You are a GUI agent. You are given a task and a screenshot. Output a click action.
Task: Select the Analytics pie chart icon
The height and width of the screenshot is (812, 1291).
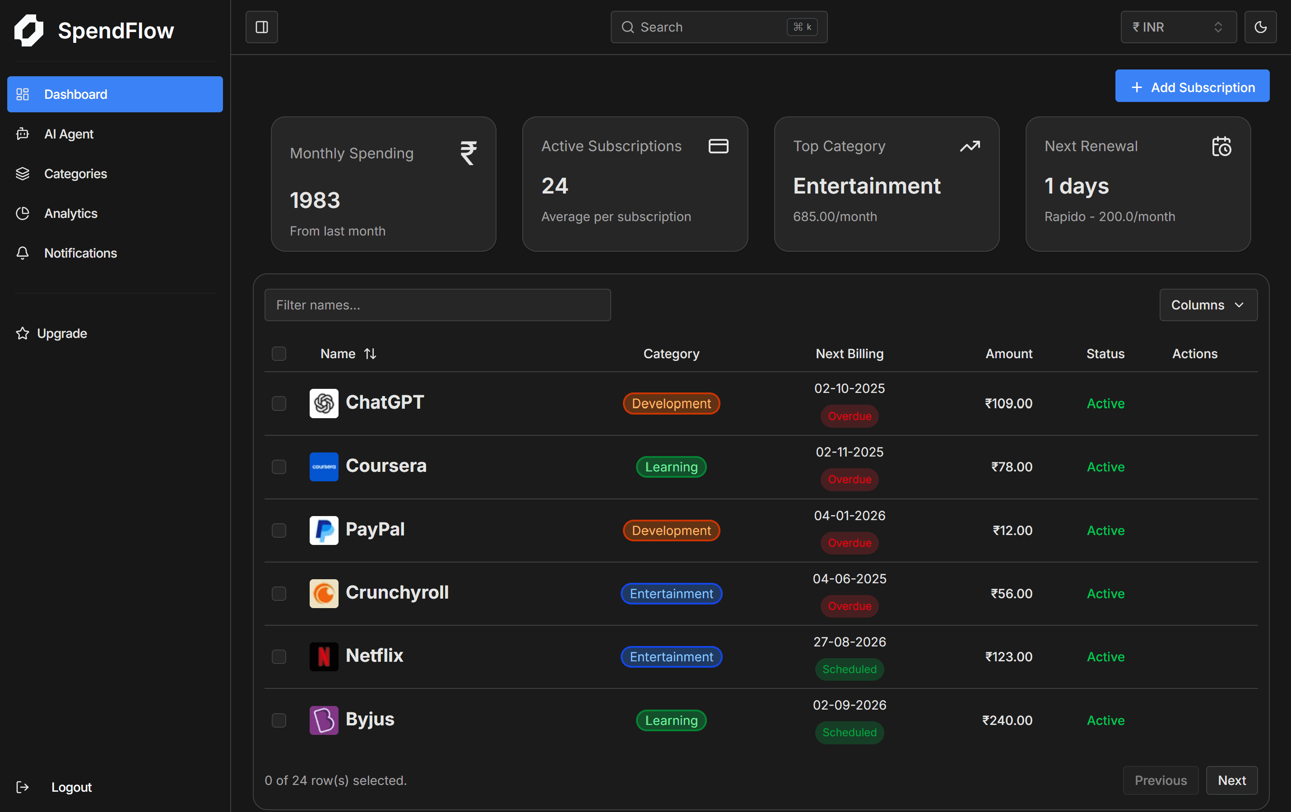(x=23, y=213)
